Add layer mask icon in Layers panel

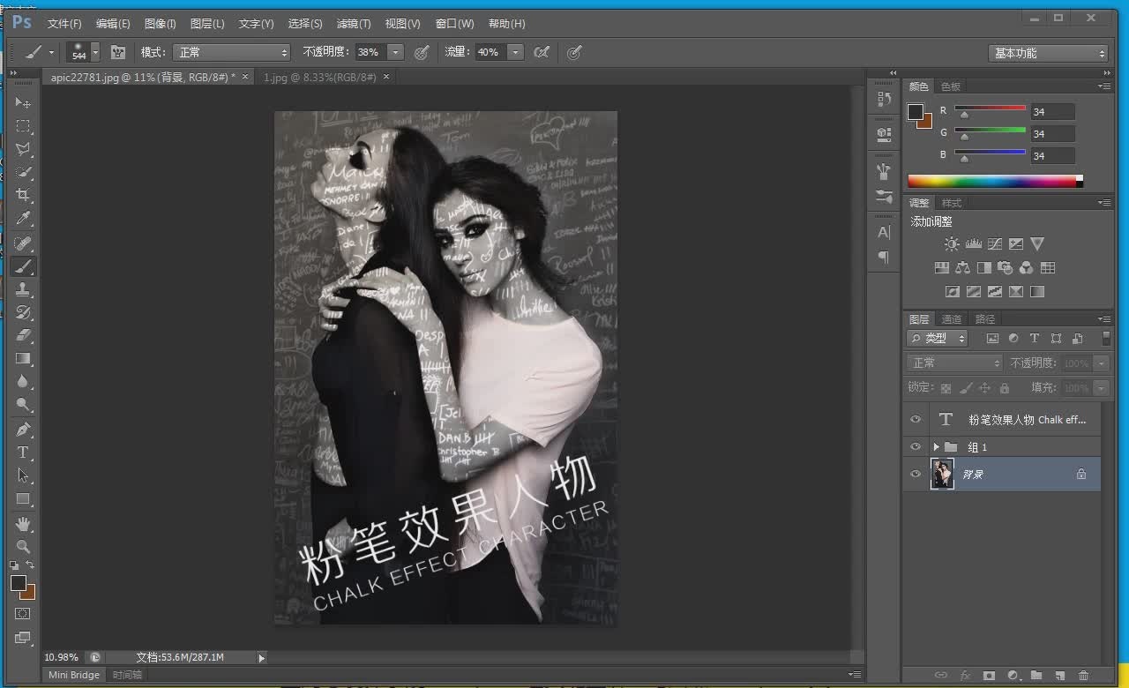(x=989, y=676)
